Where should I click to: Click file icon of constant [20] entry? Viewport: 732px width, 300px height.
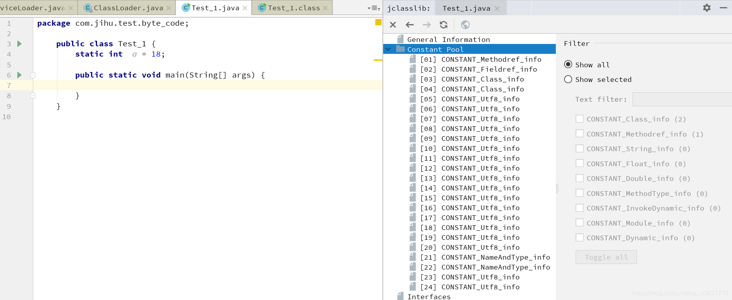click(413, 247)
